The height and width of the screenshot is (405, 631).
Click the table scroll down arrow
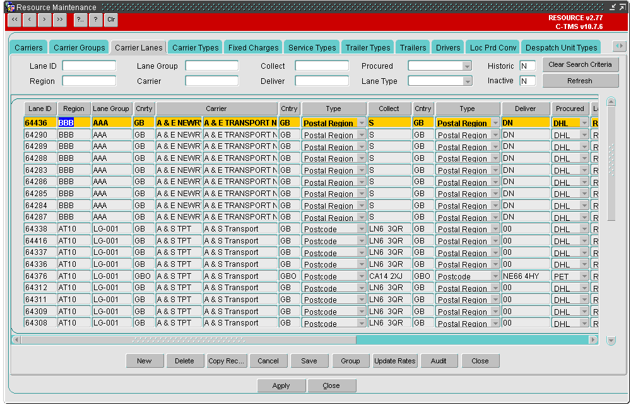pyautogui.click(x=611, y=341)
